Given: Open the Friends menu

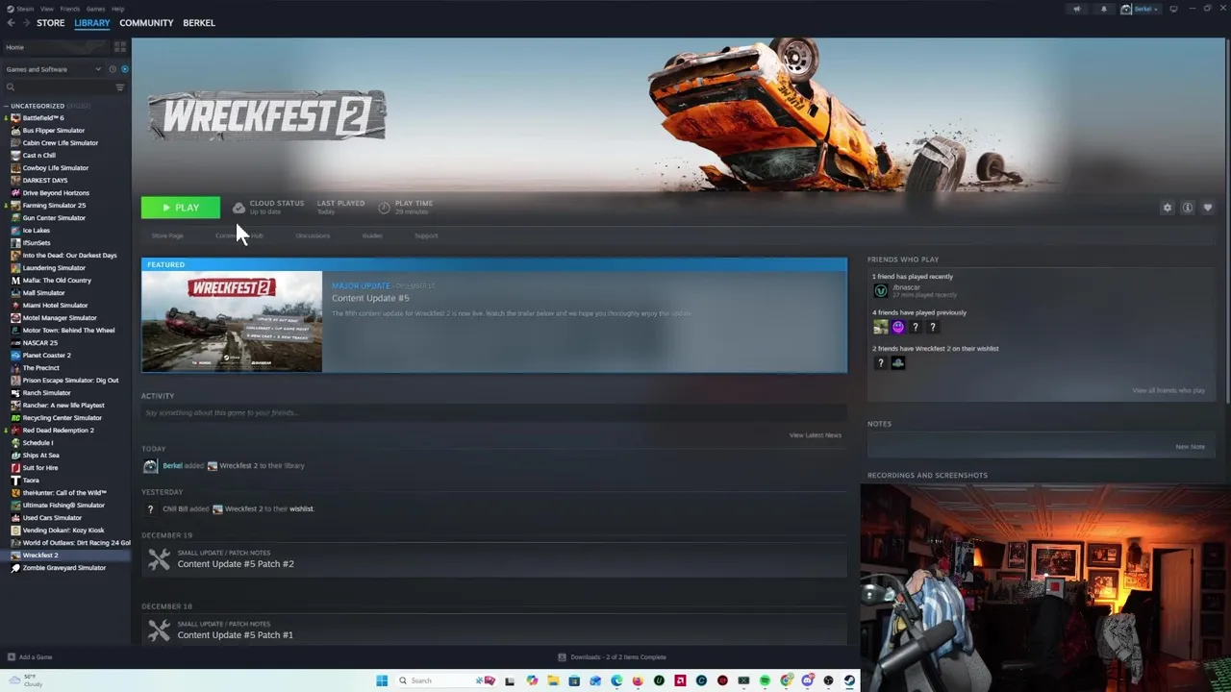Looking at the screenshot, I should [70, 9].
